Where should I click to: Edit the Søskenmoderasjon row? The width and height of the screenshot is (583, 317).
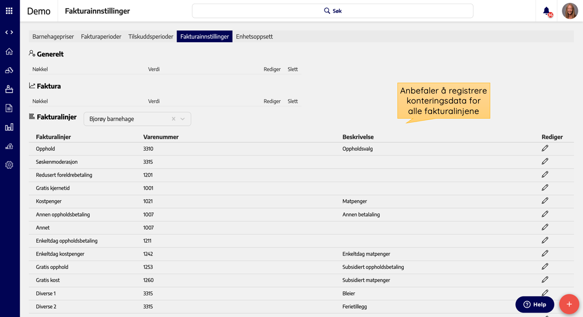[545, 162]
